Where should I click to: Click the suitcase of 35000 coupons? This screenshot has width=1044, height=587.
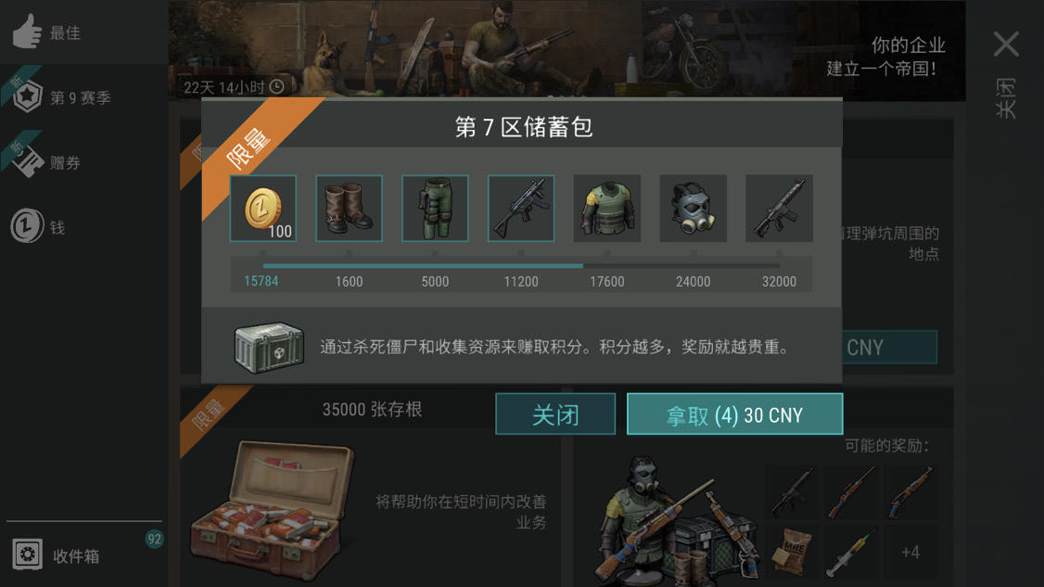[271, 510]
